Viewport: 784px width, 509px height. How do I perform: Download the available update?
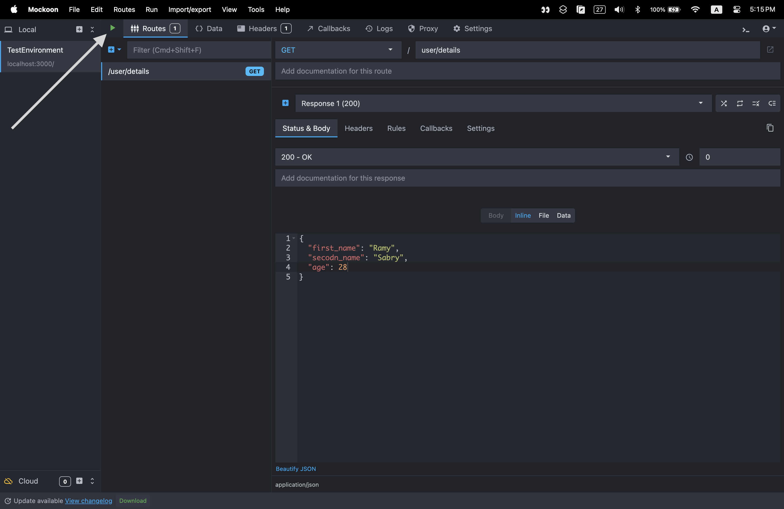(133, 501)
